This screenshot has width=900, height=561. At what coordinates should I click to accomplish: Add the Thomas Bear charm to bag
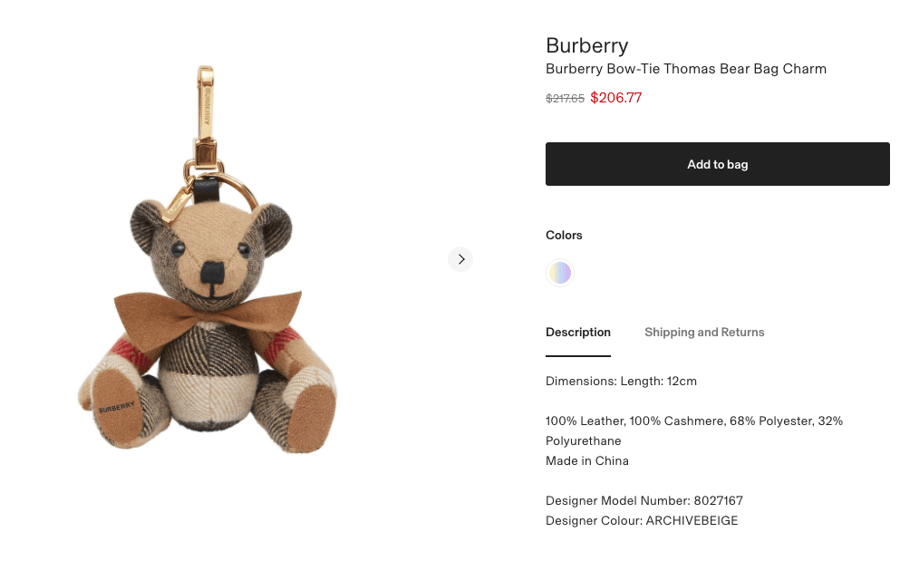718,164
